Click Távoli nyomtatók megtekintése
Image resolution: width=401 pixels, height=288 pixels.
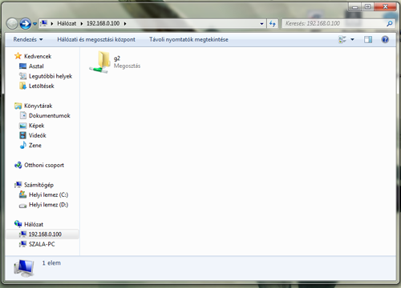[x=188, y=39]
